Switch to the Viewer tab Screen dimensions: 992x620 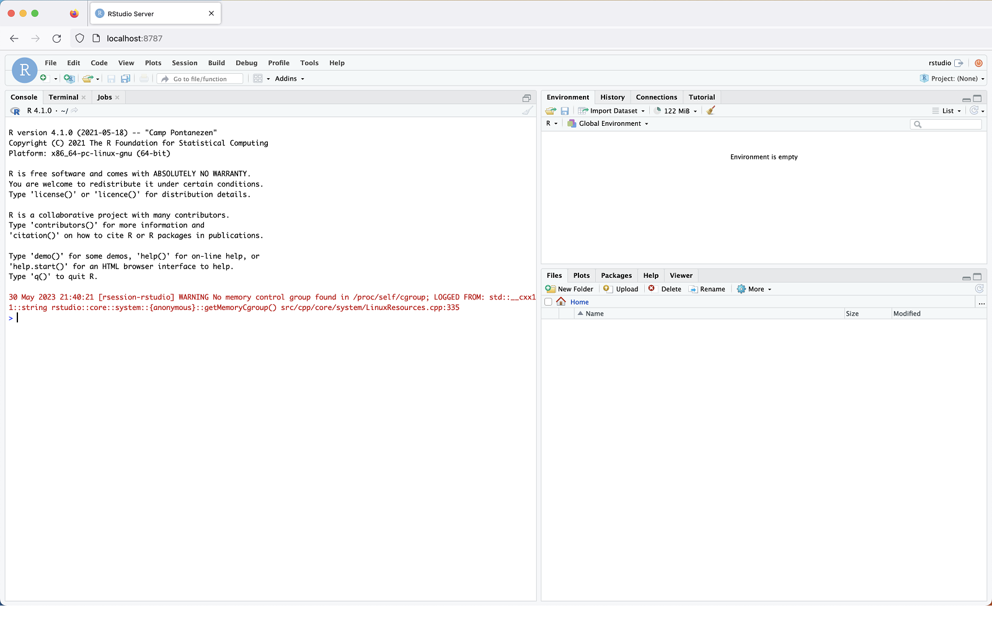(x=681, y=276)
